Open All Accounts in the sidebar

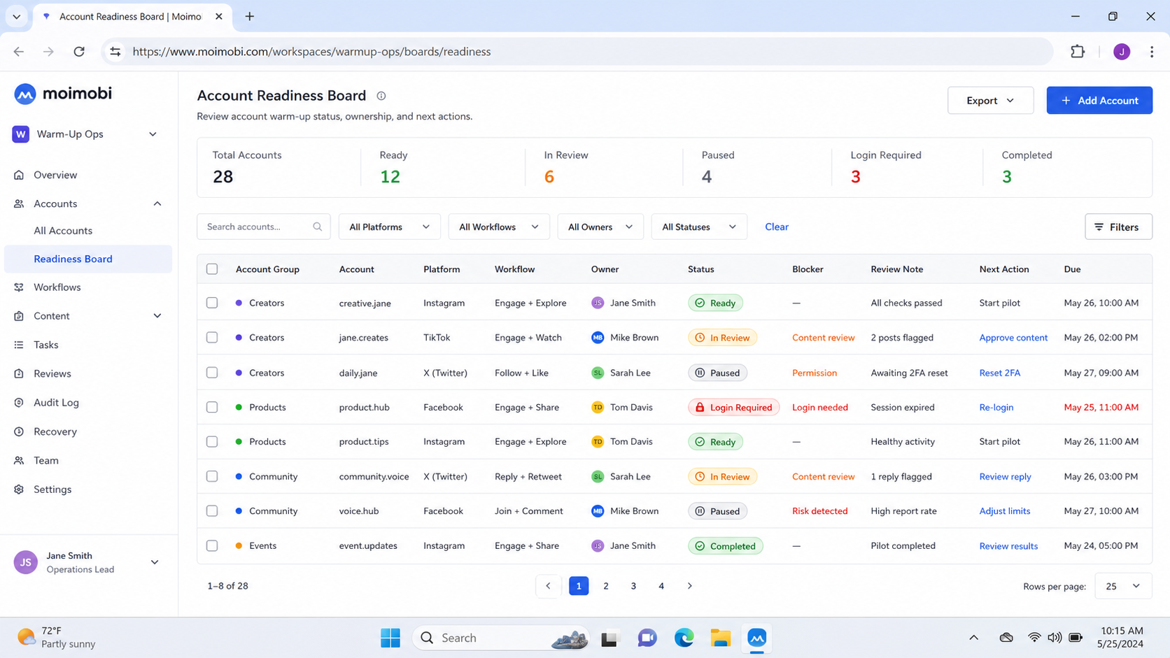[63, 231]
